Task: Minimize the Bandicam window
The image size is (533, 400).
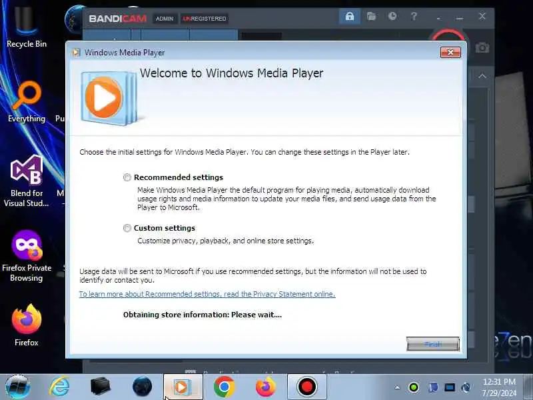Action: point(460,17)
